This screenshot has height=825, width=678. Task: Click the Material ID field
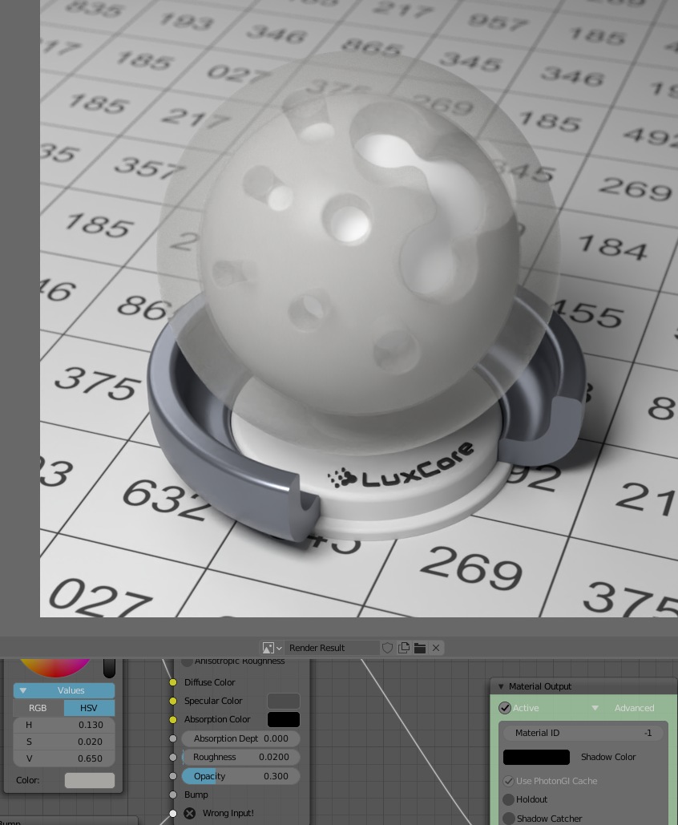point(583,733)
